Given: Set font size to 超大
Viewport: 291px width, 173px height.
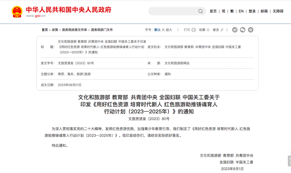Looking at the screenshot, I should (169, 30).
